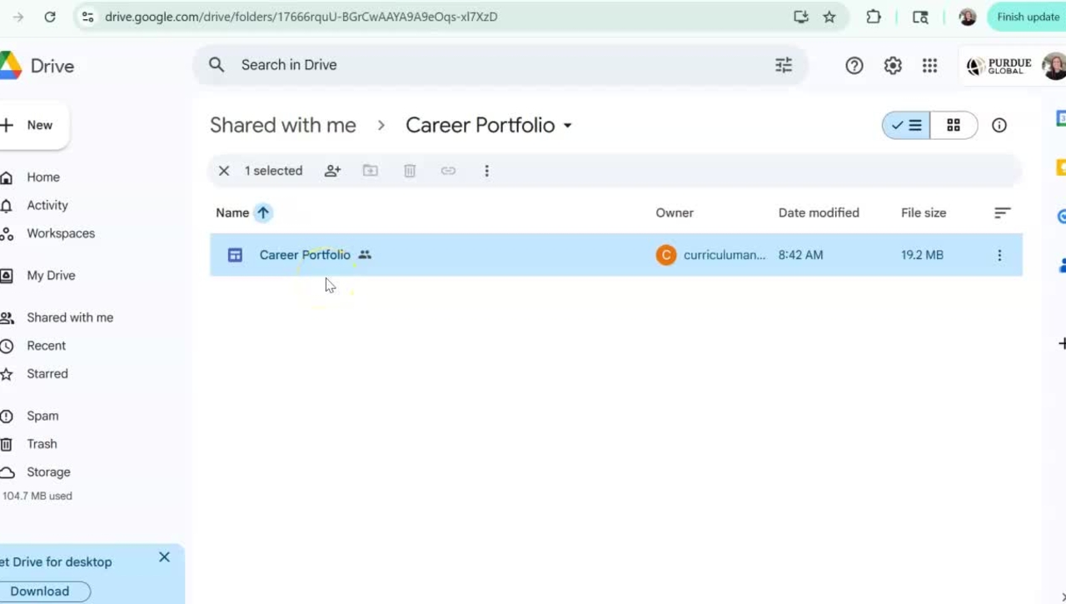Click the Download button
The width and height of the screenshot is (1066, 604).
[40, 592]
